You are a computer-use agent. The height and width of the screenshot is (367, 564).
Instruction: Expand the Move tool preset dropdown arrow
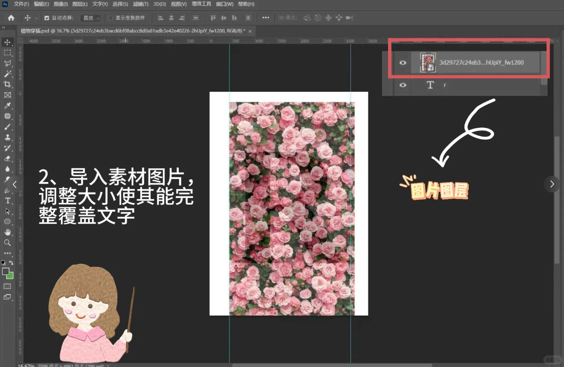point(36,18)
